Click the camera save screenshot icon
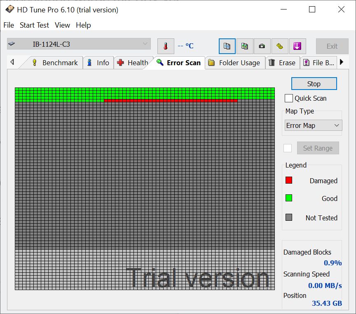356x314 pixels. (262, 46)
